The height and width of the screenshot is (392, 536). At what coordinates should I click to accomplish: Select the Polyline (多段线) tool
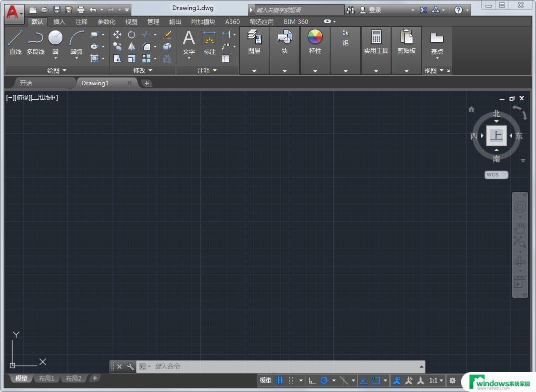click(x=35, y=42)
